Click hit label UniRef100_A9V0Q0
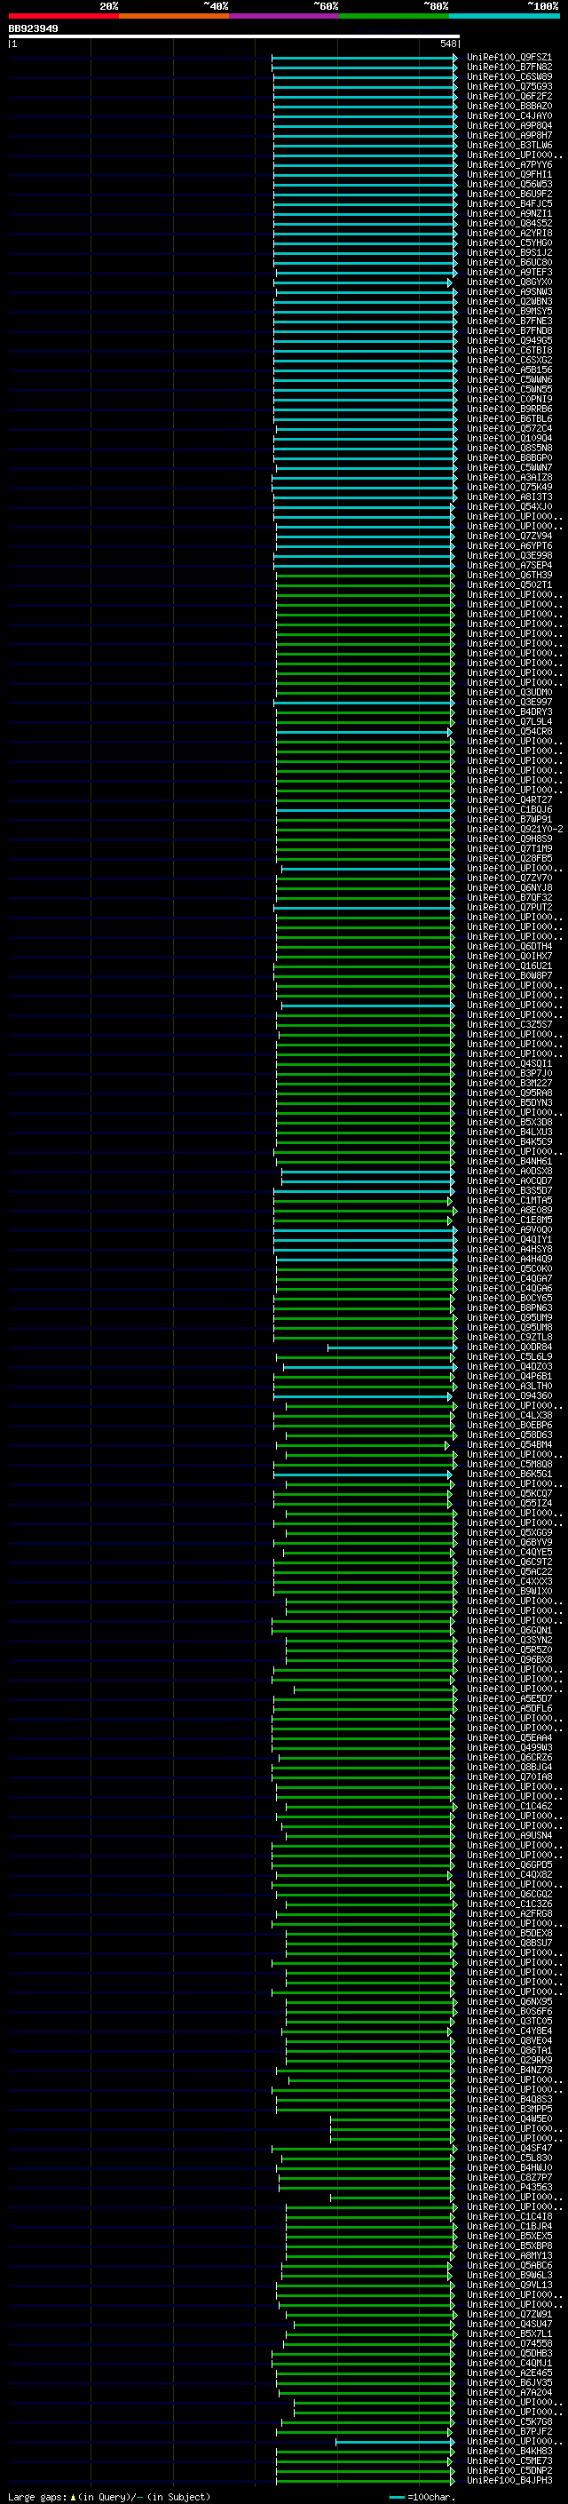This screenshot has height=2504, width=568. tap(509, 1229)
